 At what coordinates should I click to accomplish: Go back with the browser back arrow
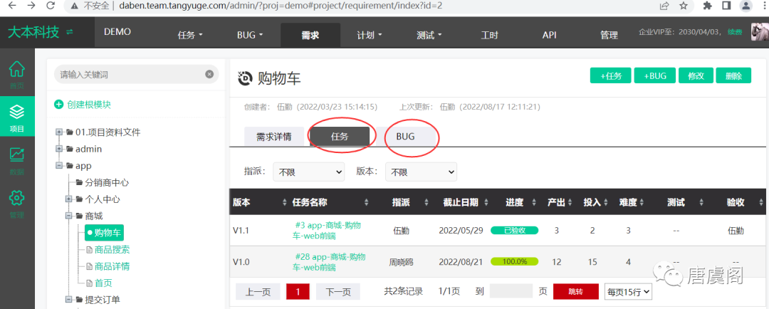click(13, 6)
